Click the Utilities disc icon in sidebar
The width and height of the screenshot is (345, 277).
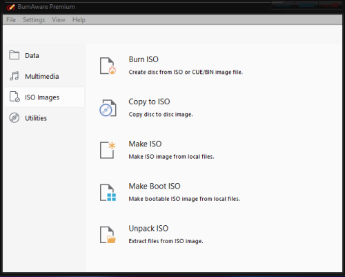pos(14,117)
